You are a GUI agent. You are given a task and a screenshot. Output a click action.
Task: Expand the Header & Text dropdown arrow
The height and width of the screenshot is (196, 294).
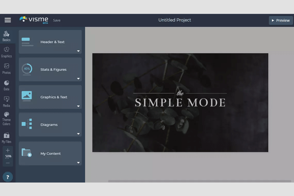(x=78, y=51)
